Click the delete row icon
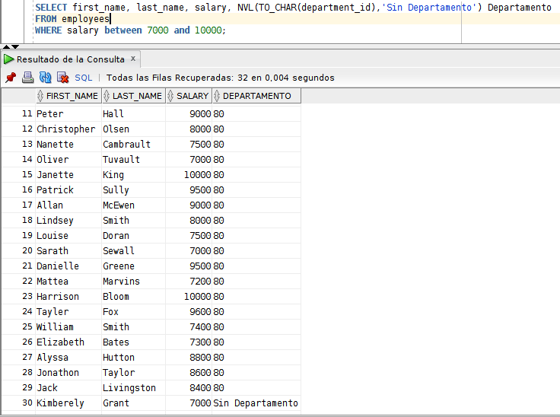The width and height of the screenshot is (560, 417). (63, 78)
